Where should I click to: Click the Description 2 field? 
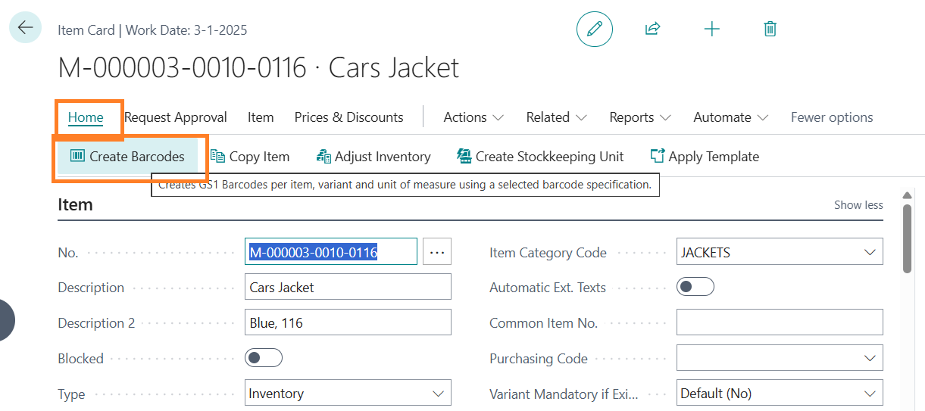pyautogui.click(x=348, y=322)
